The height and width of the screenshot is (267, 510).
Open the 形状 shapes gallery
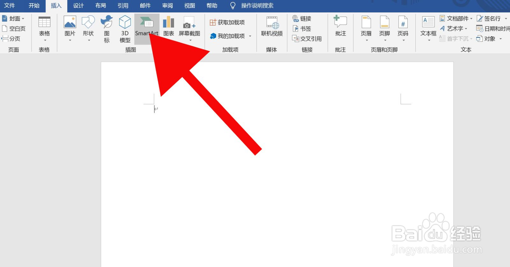(x=88, y=29)
